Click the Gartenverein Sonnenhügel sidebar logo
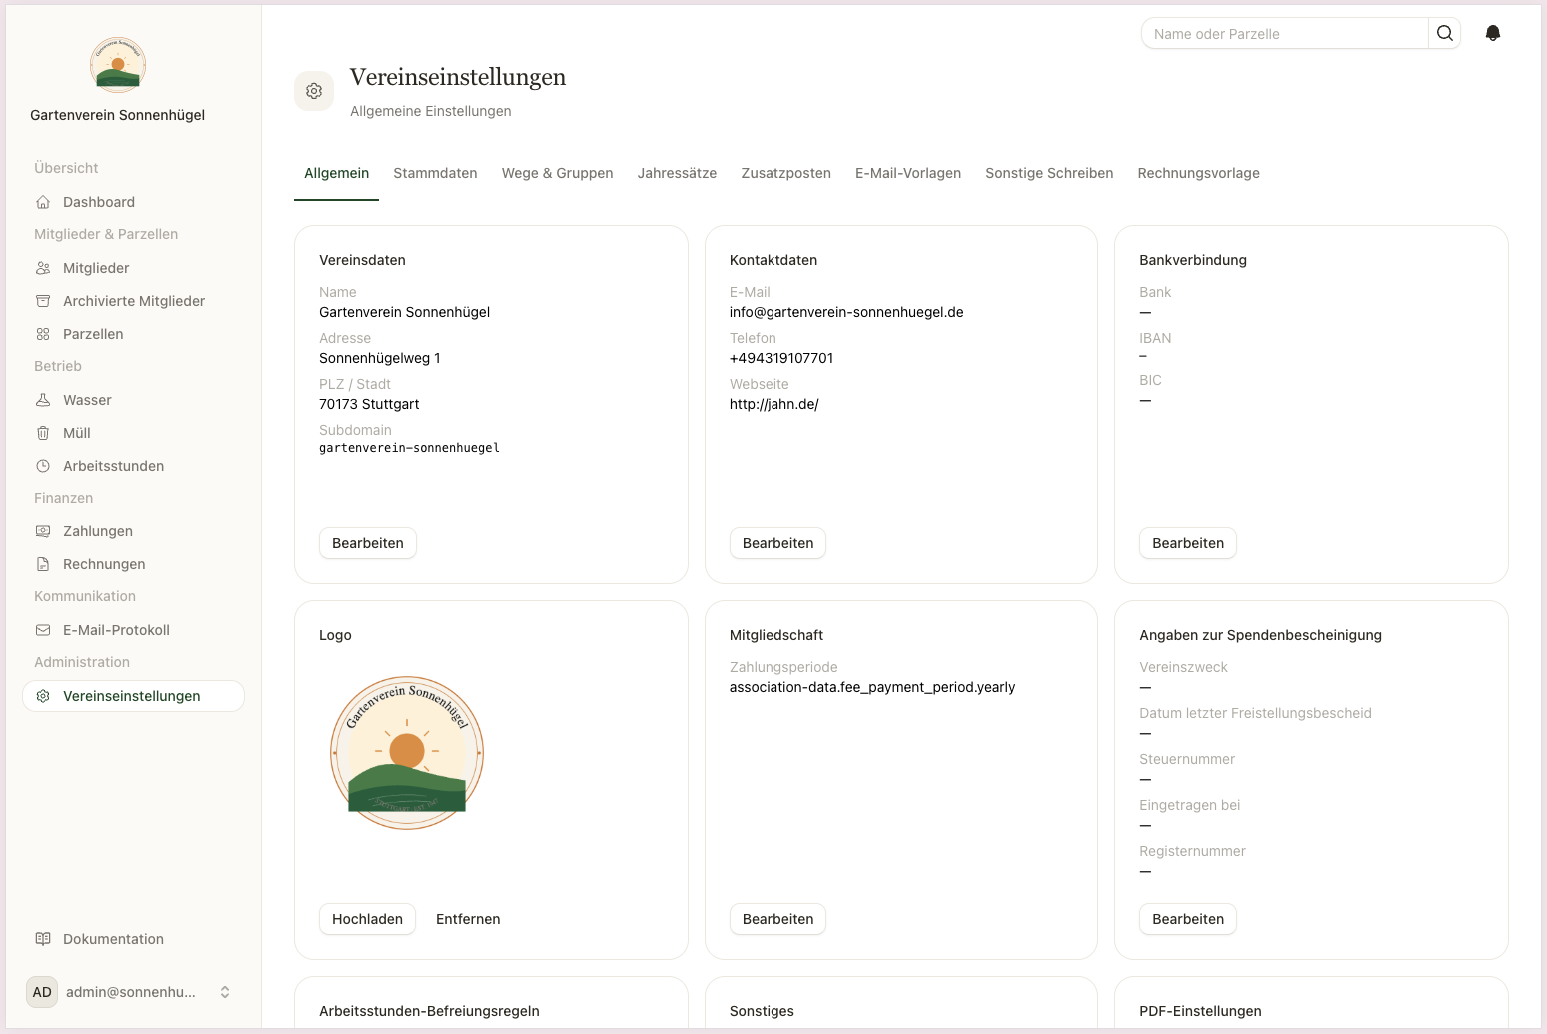The image size is (1547, 1034). click(118, 65)
